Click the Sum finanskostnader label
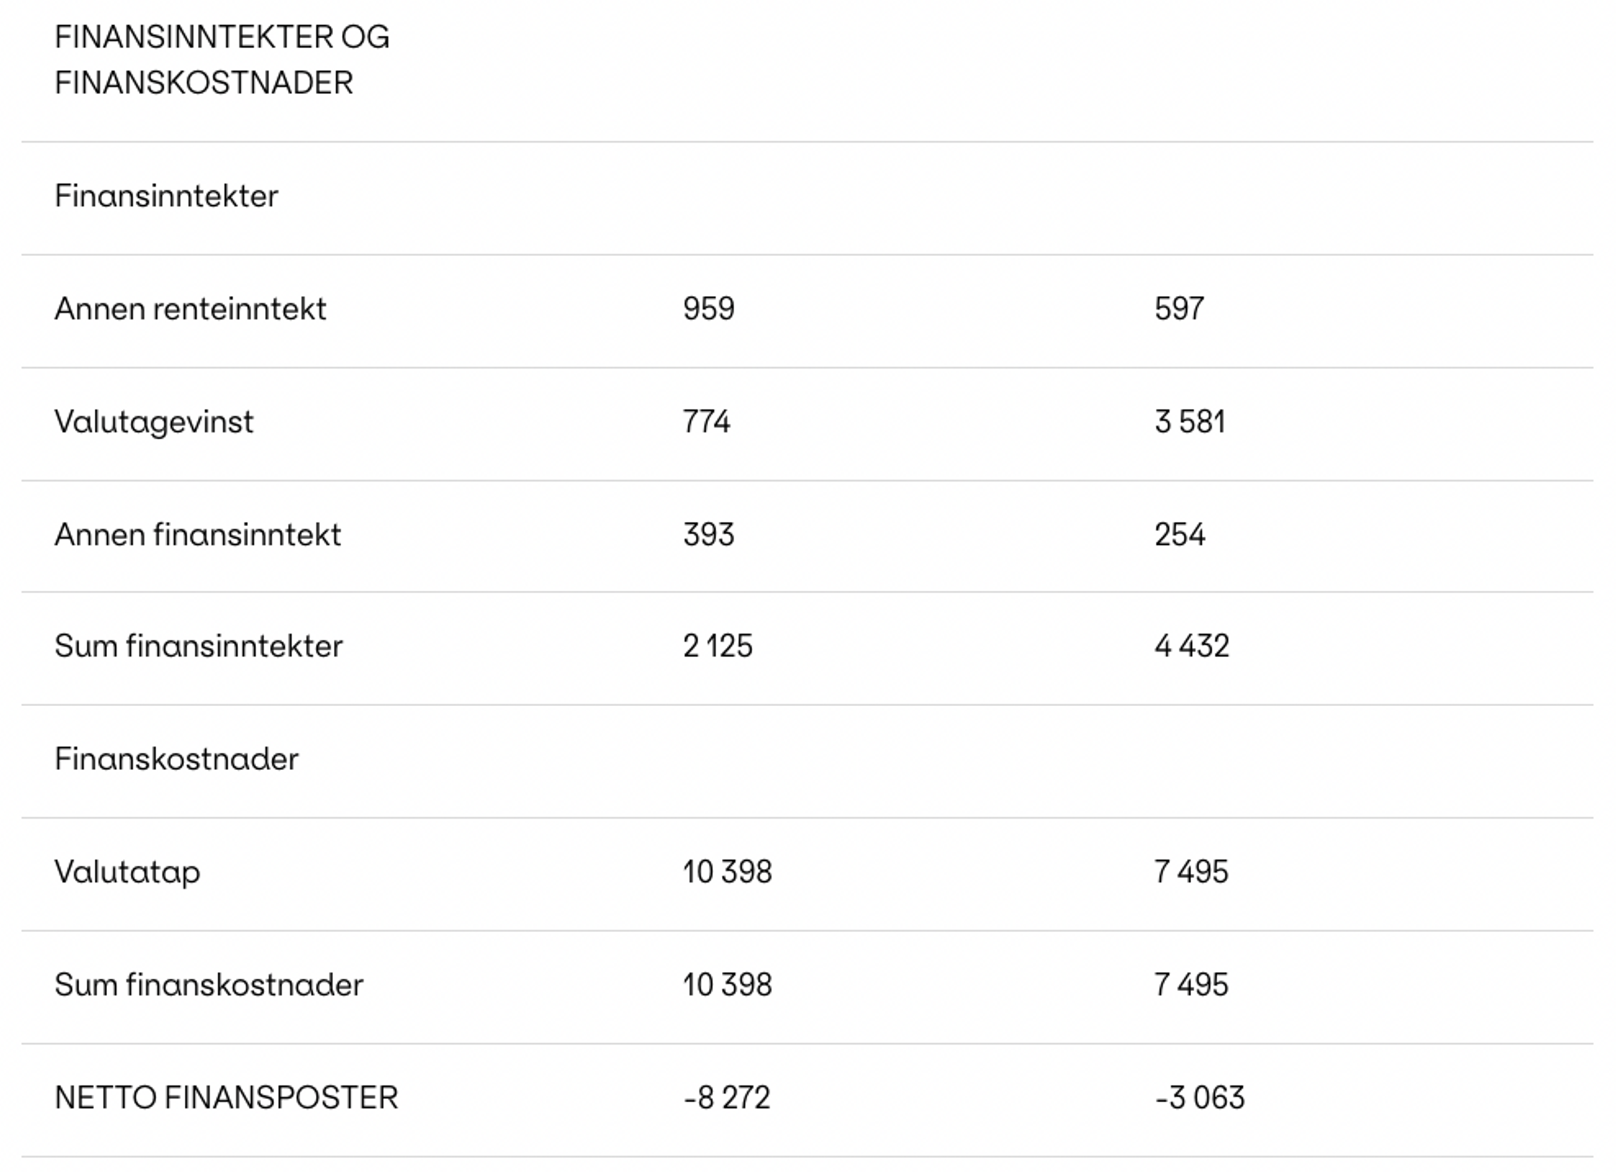 coord(209,985)
